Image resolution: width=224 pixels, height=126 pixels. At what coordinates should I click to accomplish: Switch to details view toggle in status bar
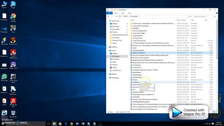click(x=214, y=112)
